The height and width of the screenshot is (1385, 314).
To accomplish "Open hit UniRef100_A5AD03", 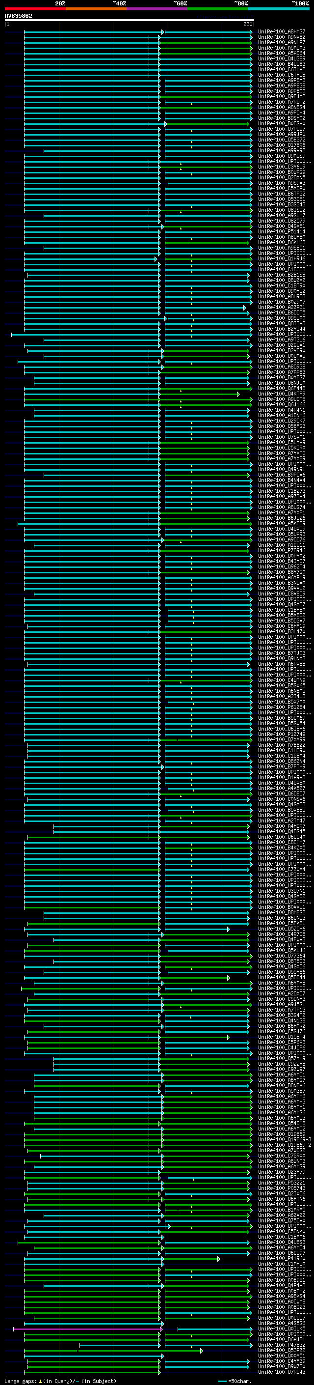I will tap(282, 48).
